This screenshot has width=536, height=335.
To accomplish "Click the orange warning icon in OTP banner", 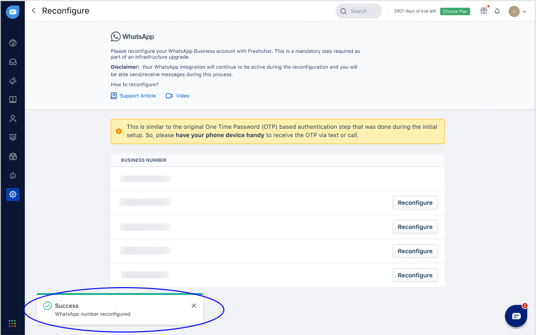I will tap(119, 131).
